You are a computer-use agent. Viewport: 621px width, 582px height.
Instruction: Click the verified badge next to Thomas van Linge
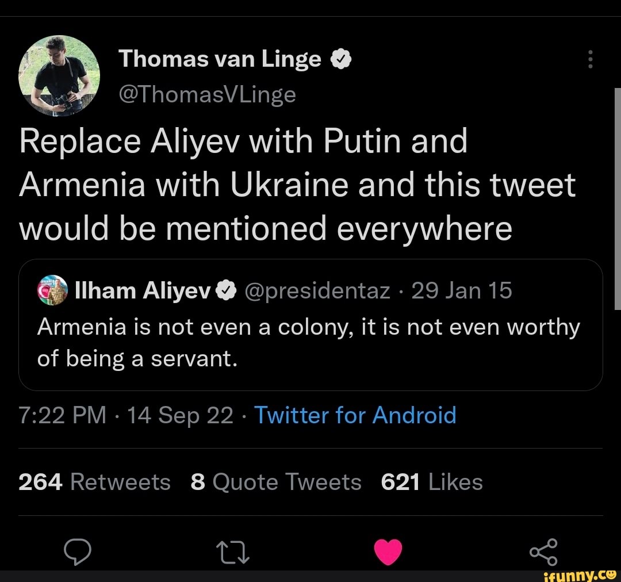tap(340, 58)
